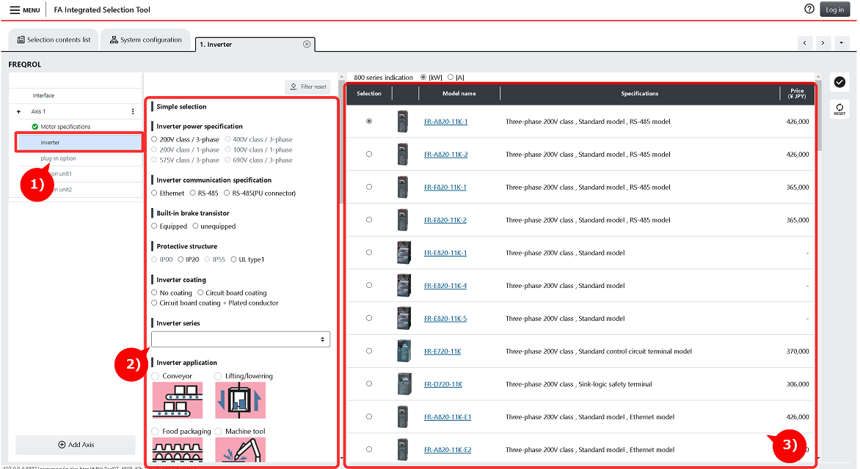Choose Ethernet communication specification
Image resolution: width=860 pixels, height=469 pixels.
(x=154, y=193)
